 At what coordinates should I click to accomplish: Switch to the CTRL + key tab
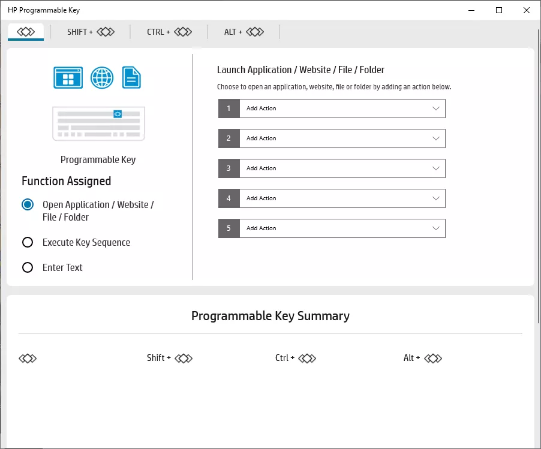tap(169, 32)
